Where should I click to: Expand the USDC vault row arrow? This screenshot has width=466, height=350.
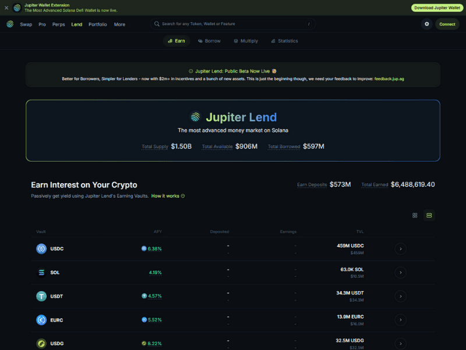pos(400,249)
